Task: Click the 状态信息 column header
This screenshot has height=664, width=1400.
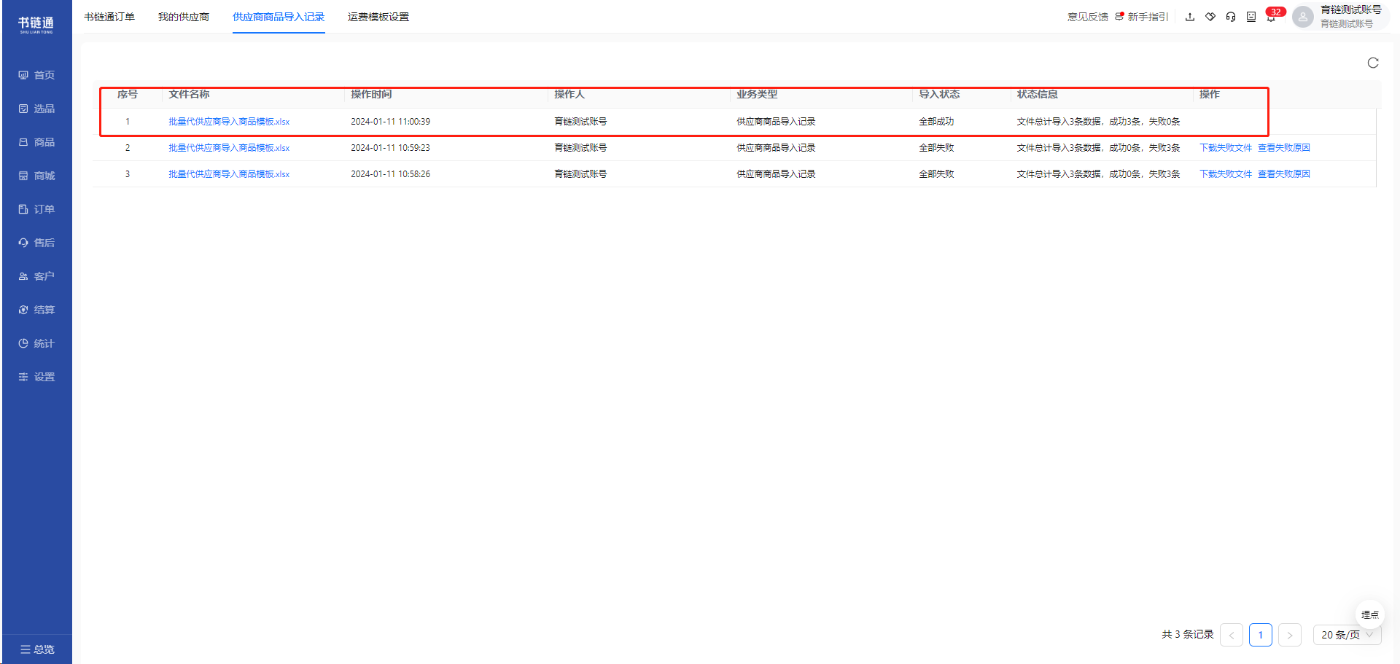Action: 1038,94
